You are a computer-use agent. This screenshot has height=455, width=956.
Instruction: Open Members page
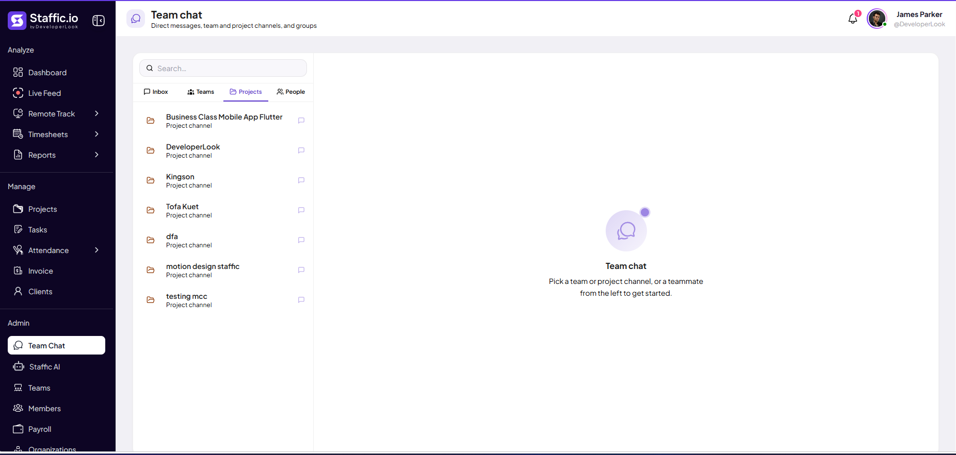pos(56,409)
